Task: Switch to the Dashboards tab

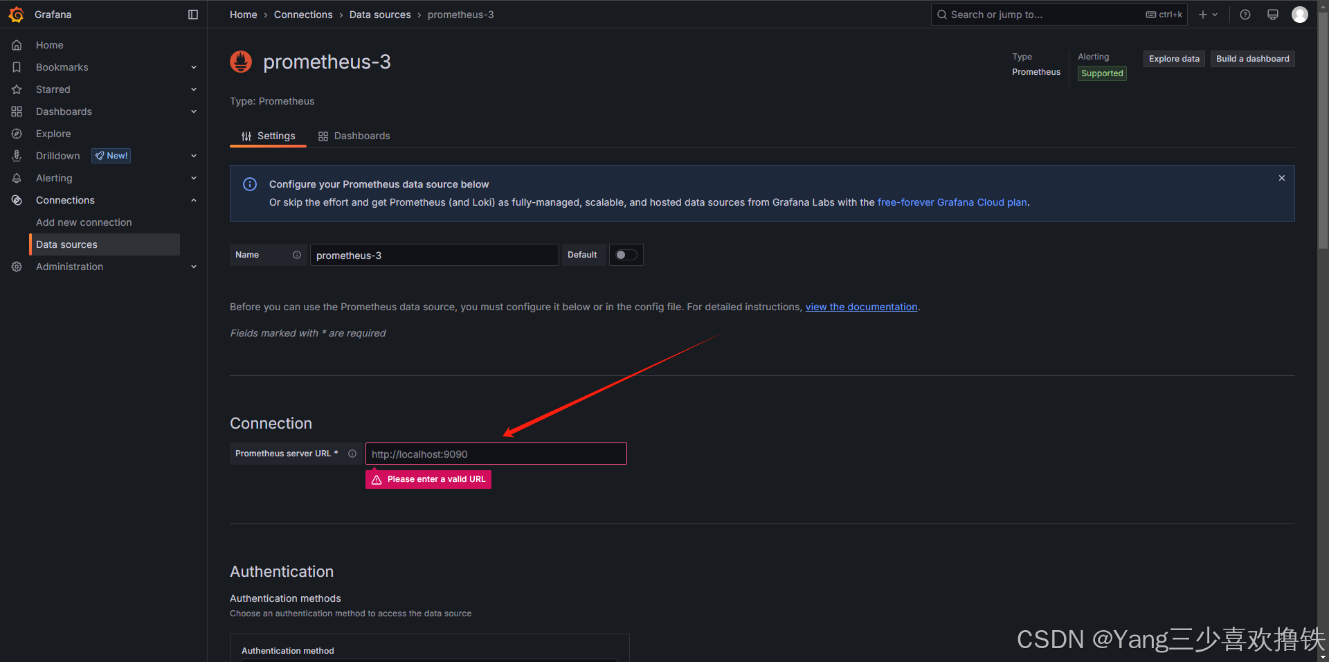Action: pyautogui.click(x=354, y=136)
